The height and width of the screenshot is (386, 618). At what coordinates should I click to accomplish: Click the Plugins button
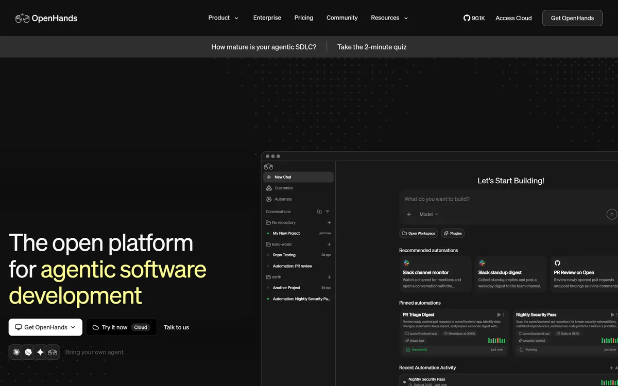[453, 233]
